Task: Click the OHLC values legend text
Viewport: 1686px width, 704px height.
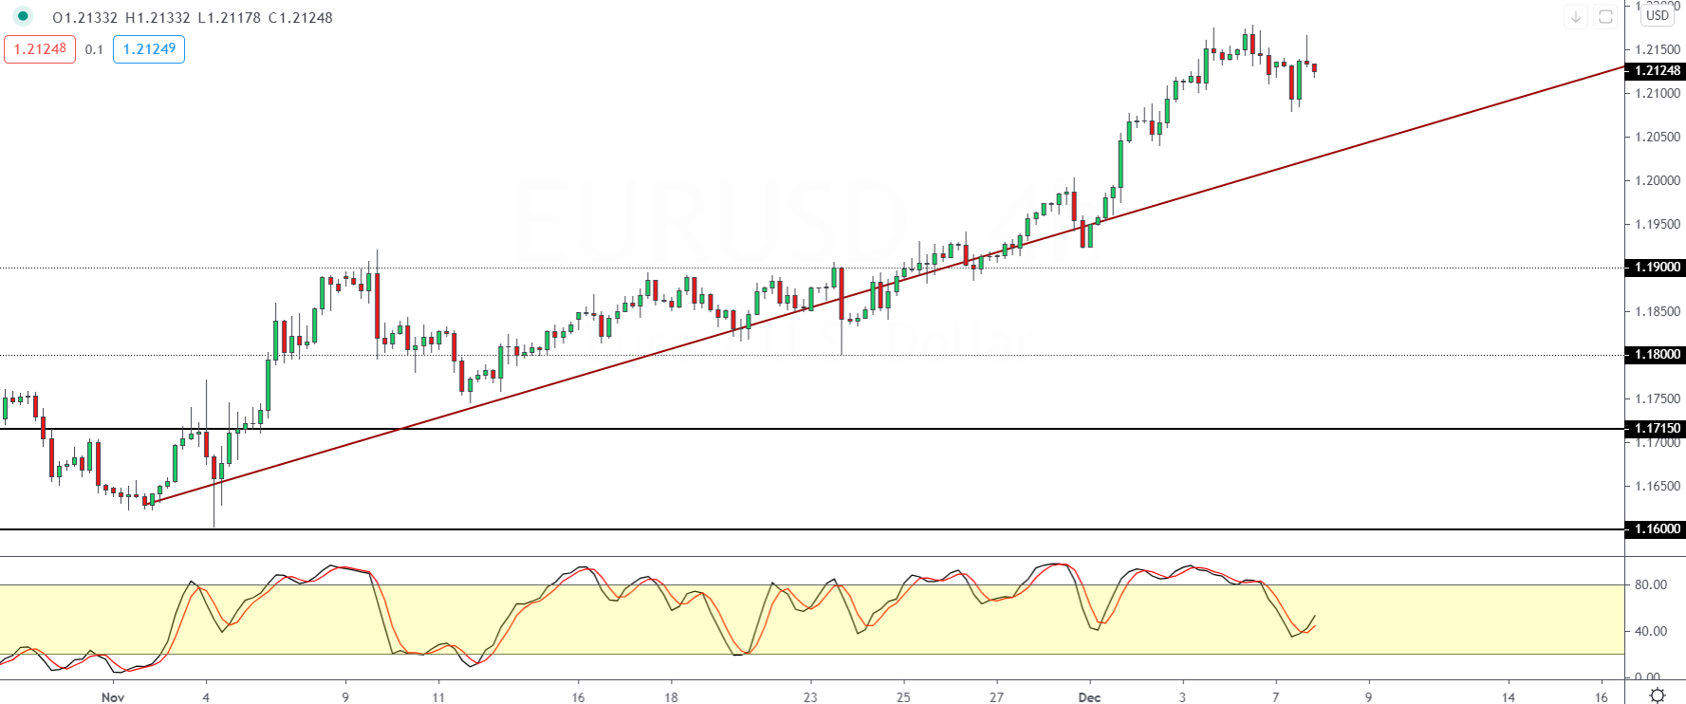Action: coord(193,18)
